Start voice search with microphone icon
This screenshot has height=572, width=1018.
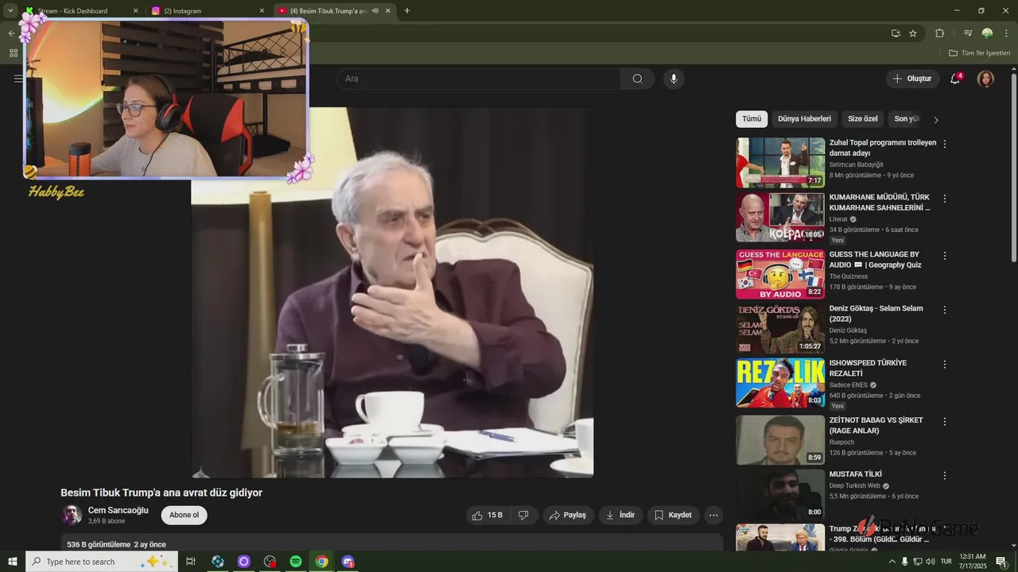pos(674,79)
